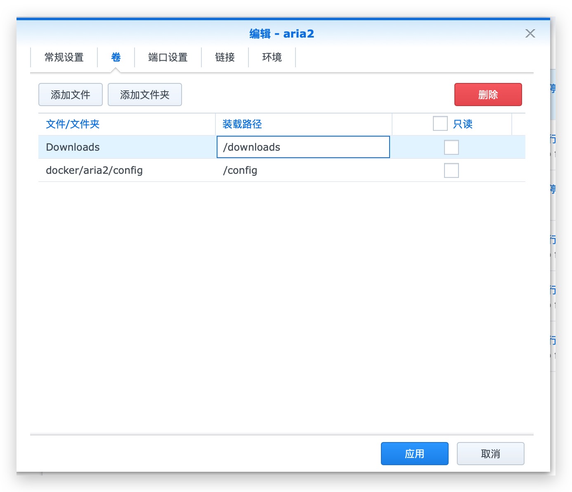Click the 添加文件夹 button
The width and height of the screenshot is (572, 492).
[x=145, y=95]
